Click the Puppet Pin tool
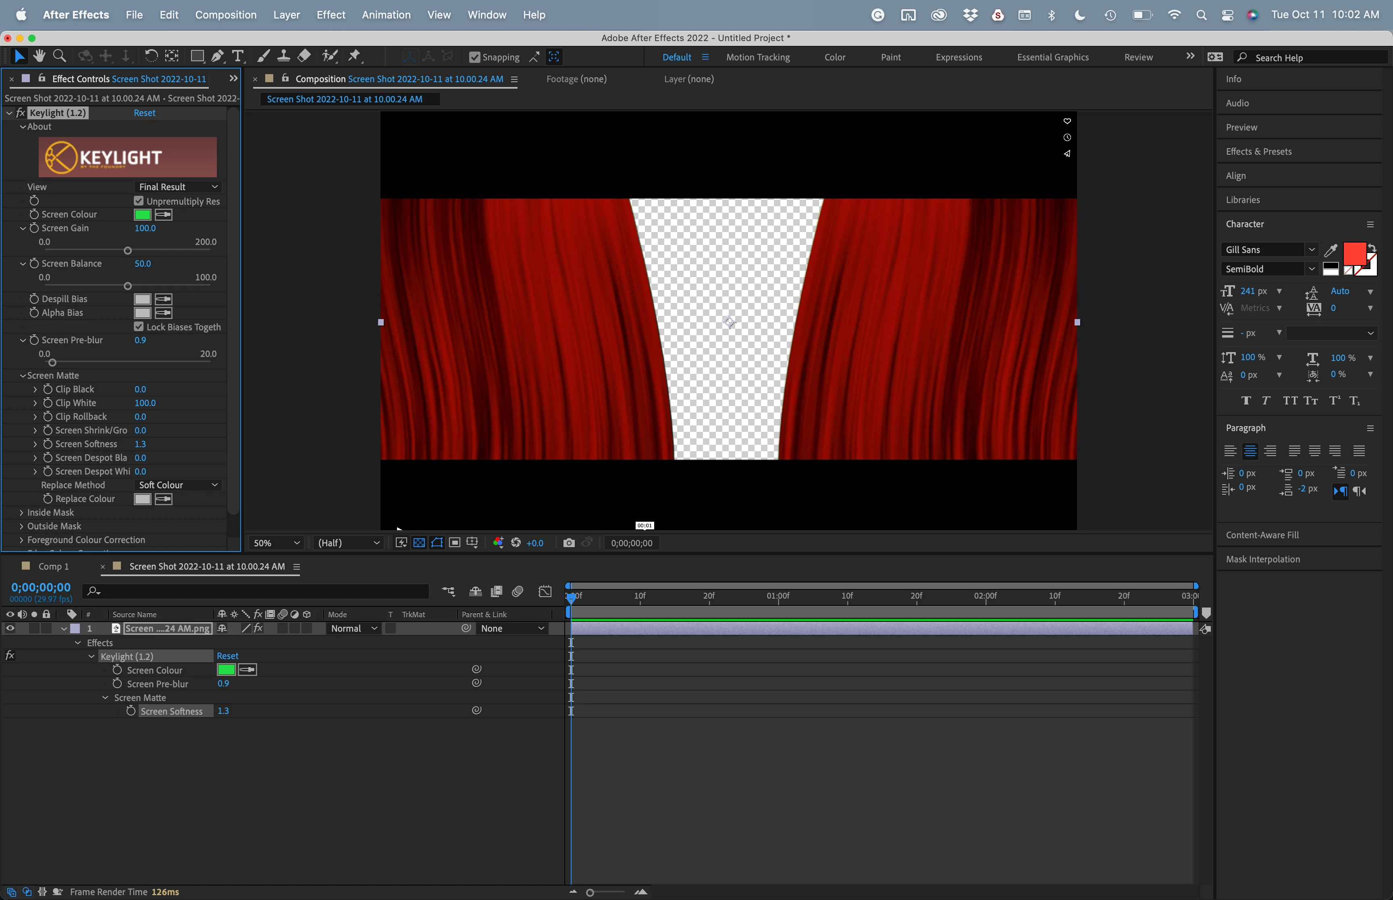This screenshot has height=900, width=1393. pos(354,56)
